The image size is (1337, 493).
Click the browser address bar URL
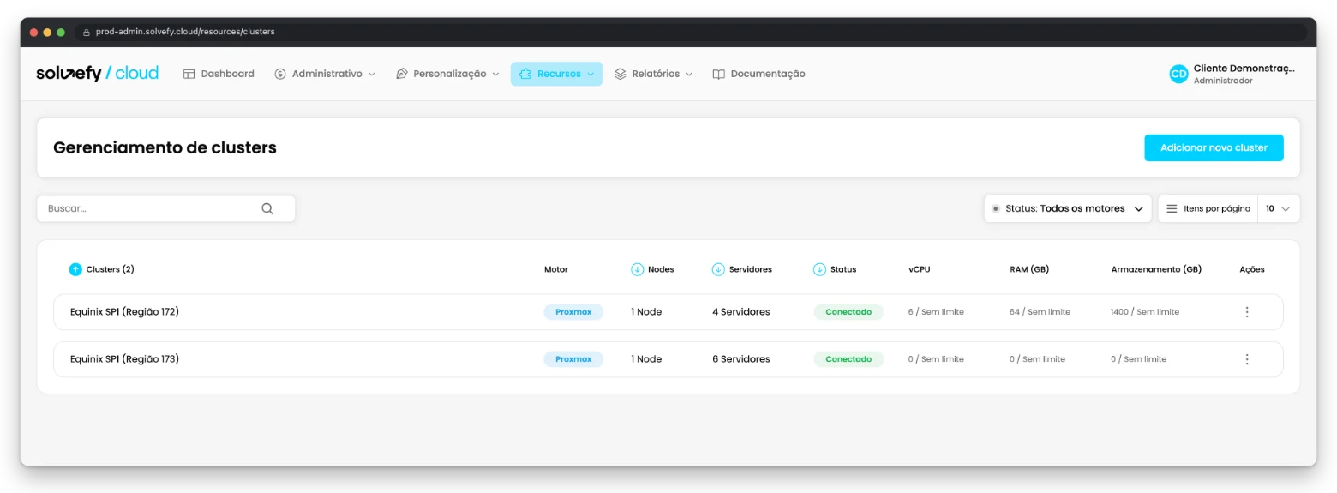tap(185, 32)
